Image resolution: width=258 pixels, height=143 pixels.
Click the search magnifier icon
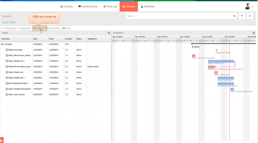pyautogui.click(x=234, y=16)
